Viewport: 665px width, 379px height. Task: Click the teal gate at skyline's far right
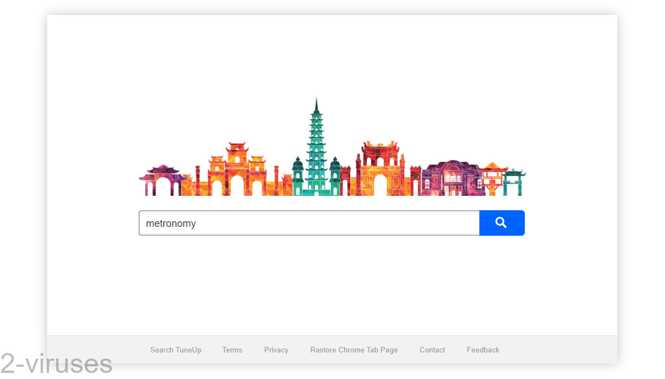pyautogui.click(x=514, y=183)
